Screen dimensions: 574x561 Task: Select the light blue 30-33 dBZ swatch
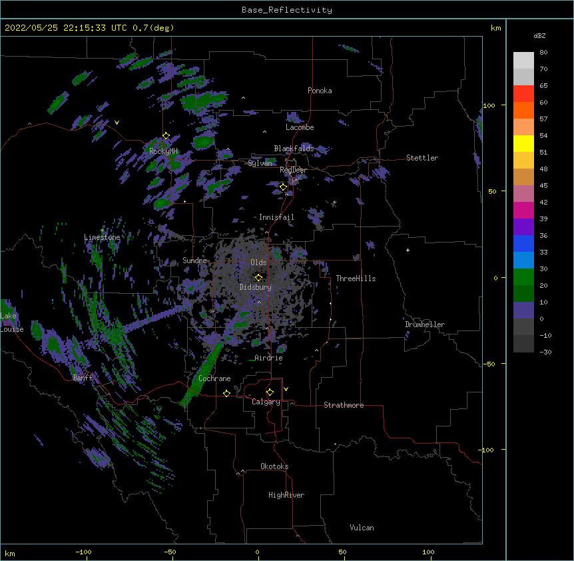pyautogui.click(x=523, y=260)
